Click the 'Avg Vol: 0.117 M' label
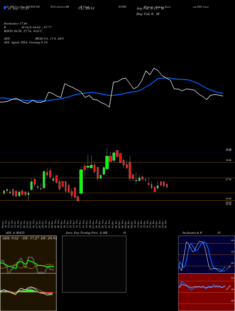Image resolution: width=235 pixels, height=311 pixels. [x=150, y=8]
